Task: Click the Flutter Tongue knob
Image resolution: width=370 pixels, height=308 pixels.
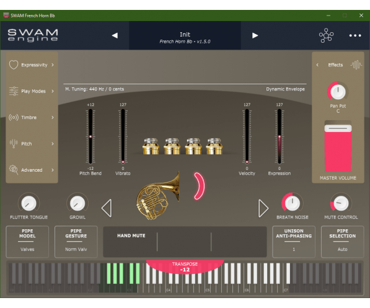Action: 29,203
